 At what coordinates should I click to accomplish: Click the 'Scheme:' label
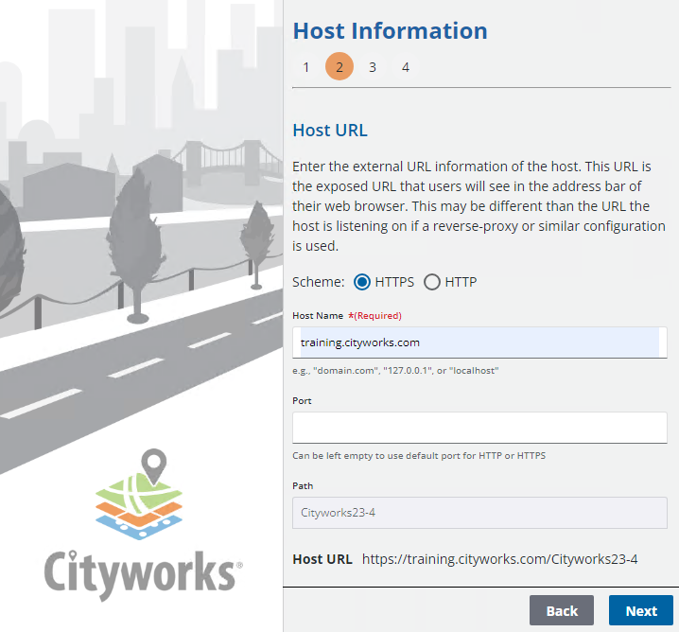[x=319, y=282]
